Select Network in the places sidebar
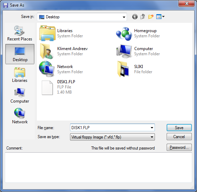 point(20,116)
